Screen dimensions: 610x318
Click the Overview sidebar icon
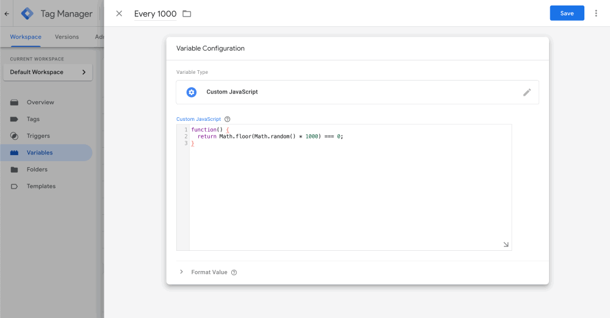15,103
